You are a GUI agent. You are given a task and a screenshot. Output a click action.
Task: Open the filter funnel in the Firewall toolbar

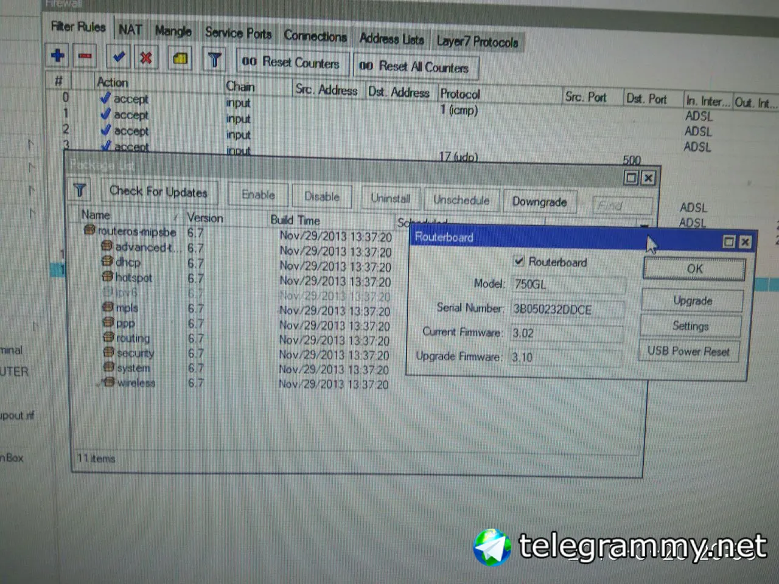[214, 60]
